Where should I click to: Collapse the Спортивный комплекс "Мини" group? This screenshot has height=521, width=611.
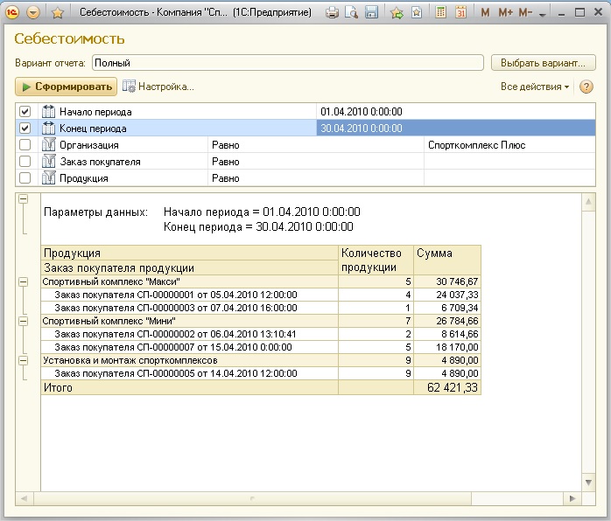click(x=23, y=321)
